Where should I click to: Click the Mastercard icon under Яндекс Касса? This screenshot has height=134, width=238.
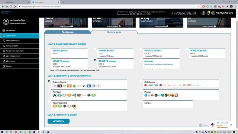pos(59,86)
